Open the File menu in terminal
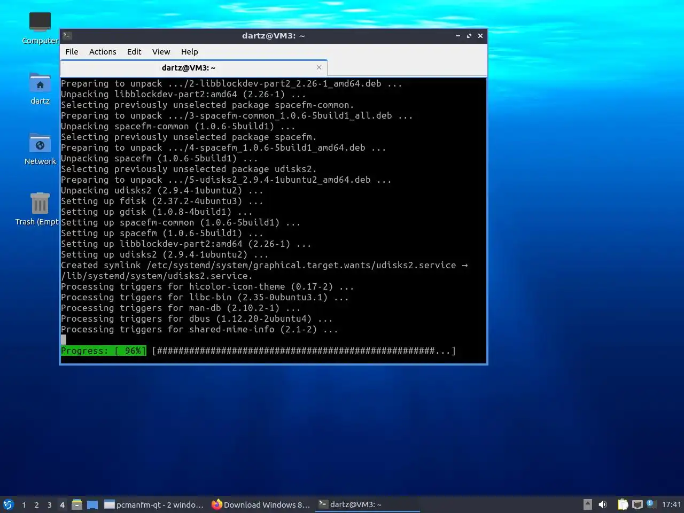Image resolution: width=684 pixels, height=513 pixels. coord(72,52)
